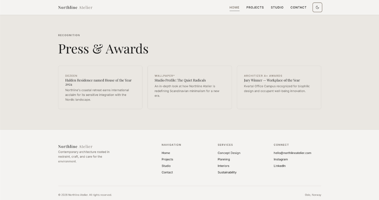
Task: Click the Northline Atelier logo
Action: click(x=75, y=7)
